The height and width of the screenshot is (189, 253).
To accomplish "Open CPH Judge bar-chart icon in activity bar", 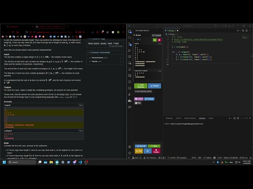I will [x=130, y=101].
